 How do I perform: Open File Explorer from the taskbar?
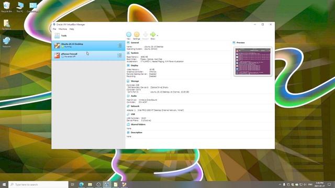tap(90, 184)
